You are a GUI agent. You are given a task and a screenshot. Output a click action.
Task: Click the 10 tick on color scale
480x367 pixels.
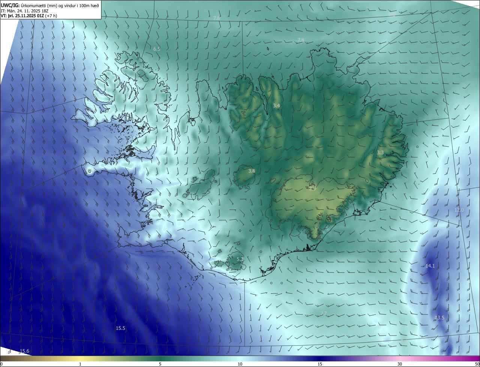point(240,364)
